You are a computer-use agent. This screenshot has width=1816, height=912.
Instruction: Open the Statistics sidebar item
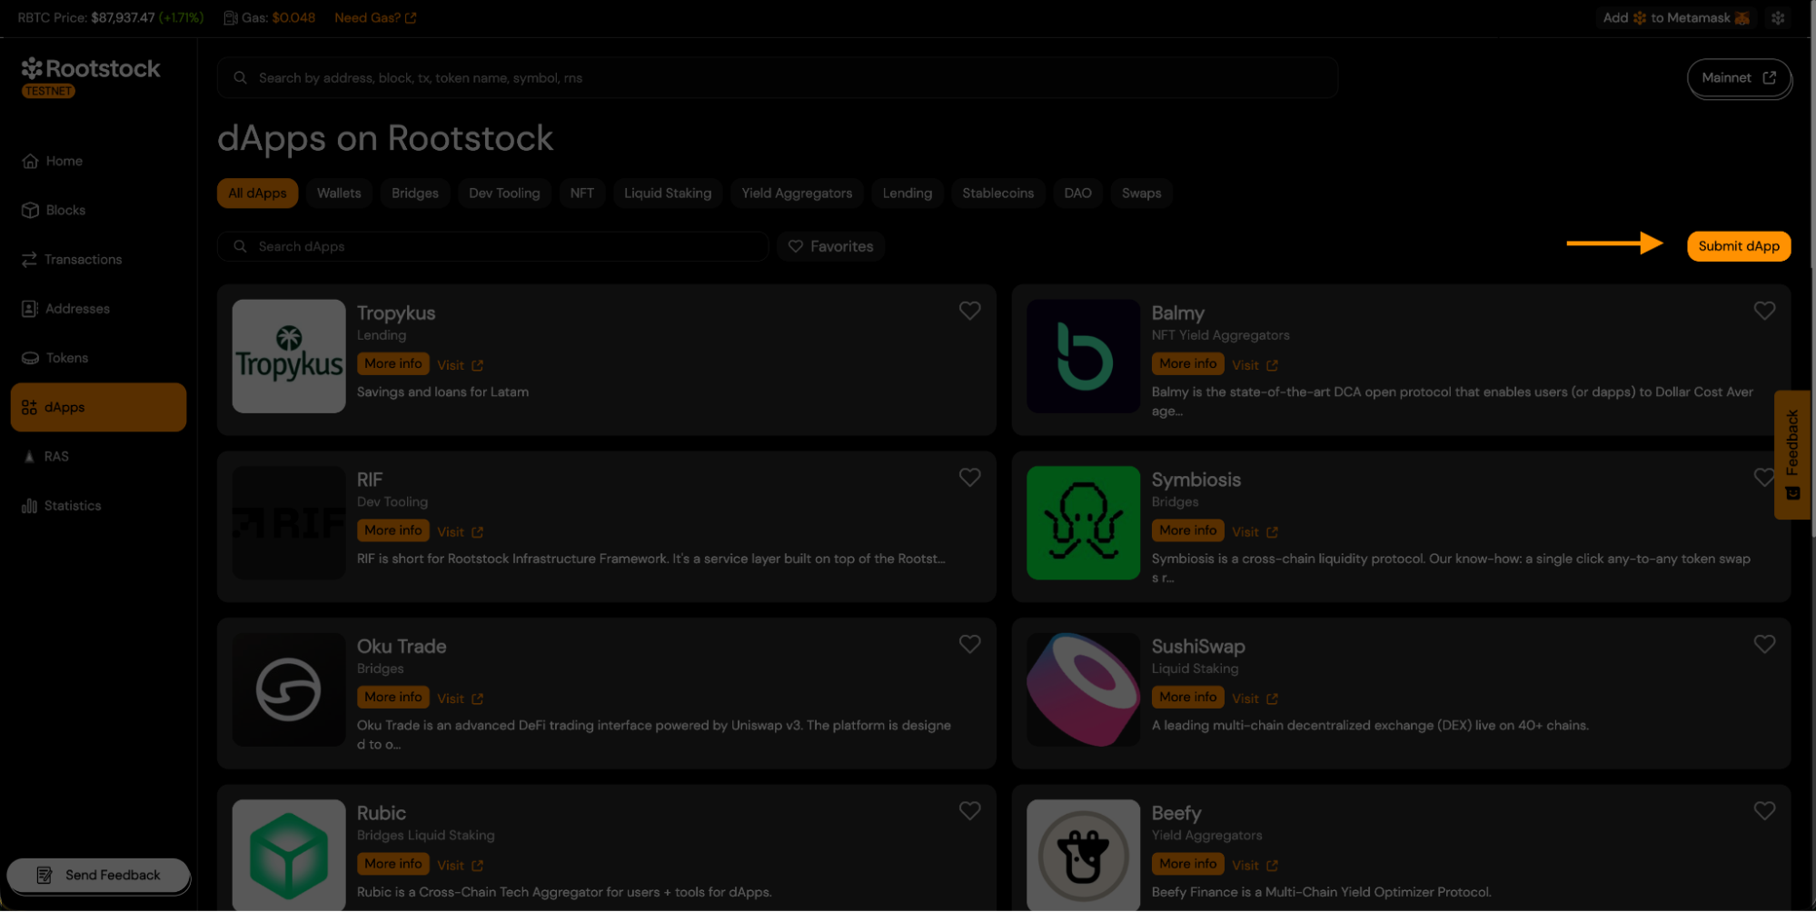[72, 506]
